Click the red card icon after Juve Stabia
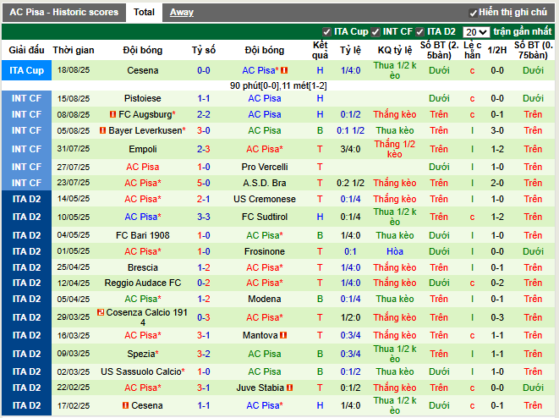The width and height of the screenshot is (559, 418). [289, 388]
